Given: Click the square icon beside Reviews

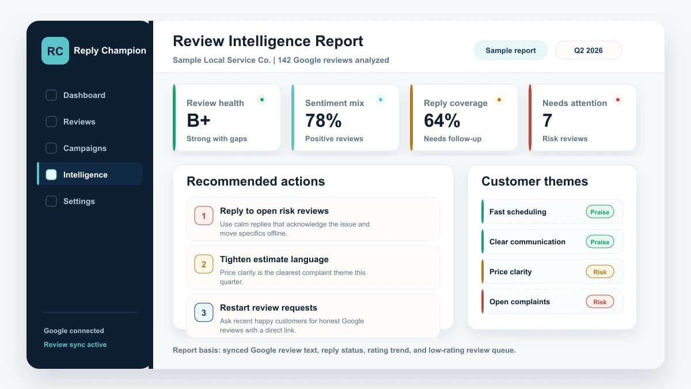Looking at the screenshot, I should 51,122.
